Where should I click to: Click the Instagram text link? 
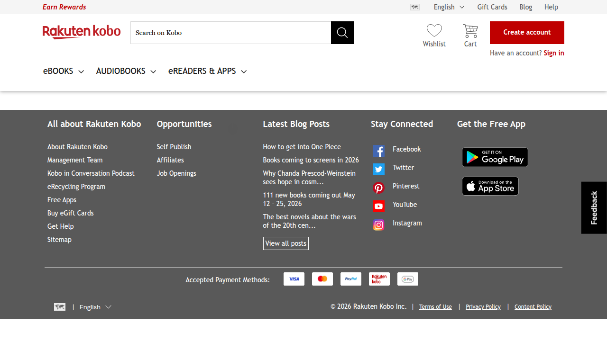[x=407, y=223]
